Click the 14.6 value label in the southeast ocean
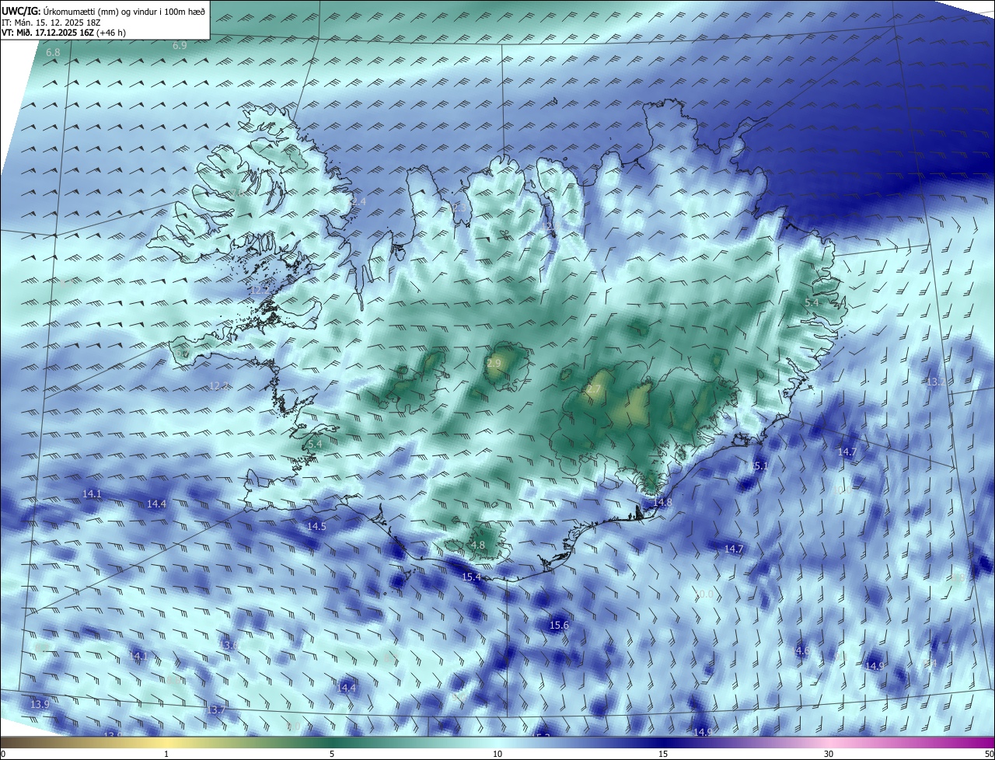Screen dimensions: 995x760 pos(800,650)
